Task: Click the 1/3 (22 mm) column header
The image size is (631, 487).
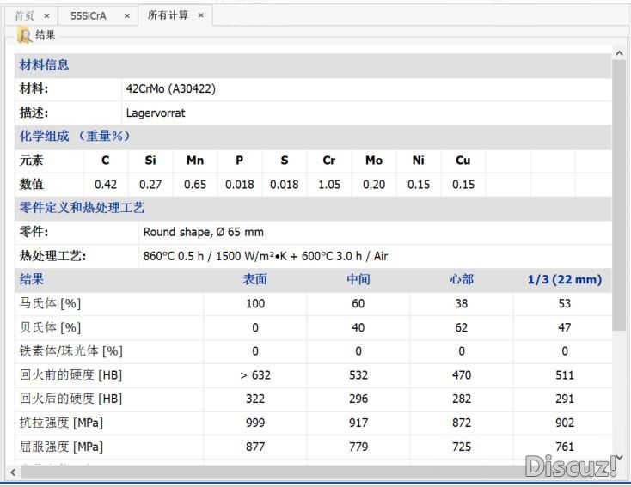Action: tap(565, 279)
